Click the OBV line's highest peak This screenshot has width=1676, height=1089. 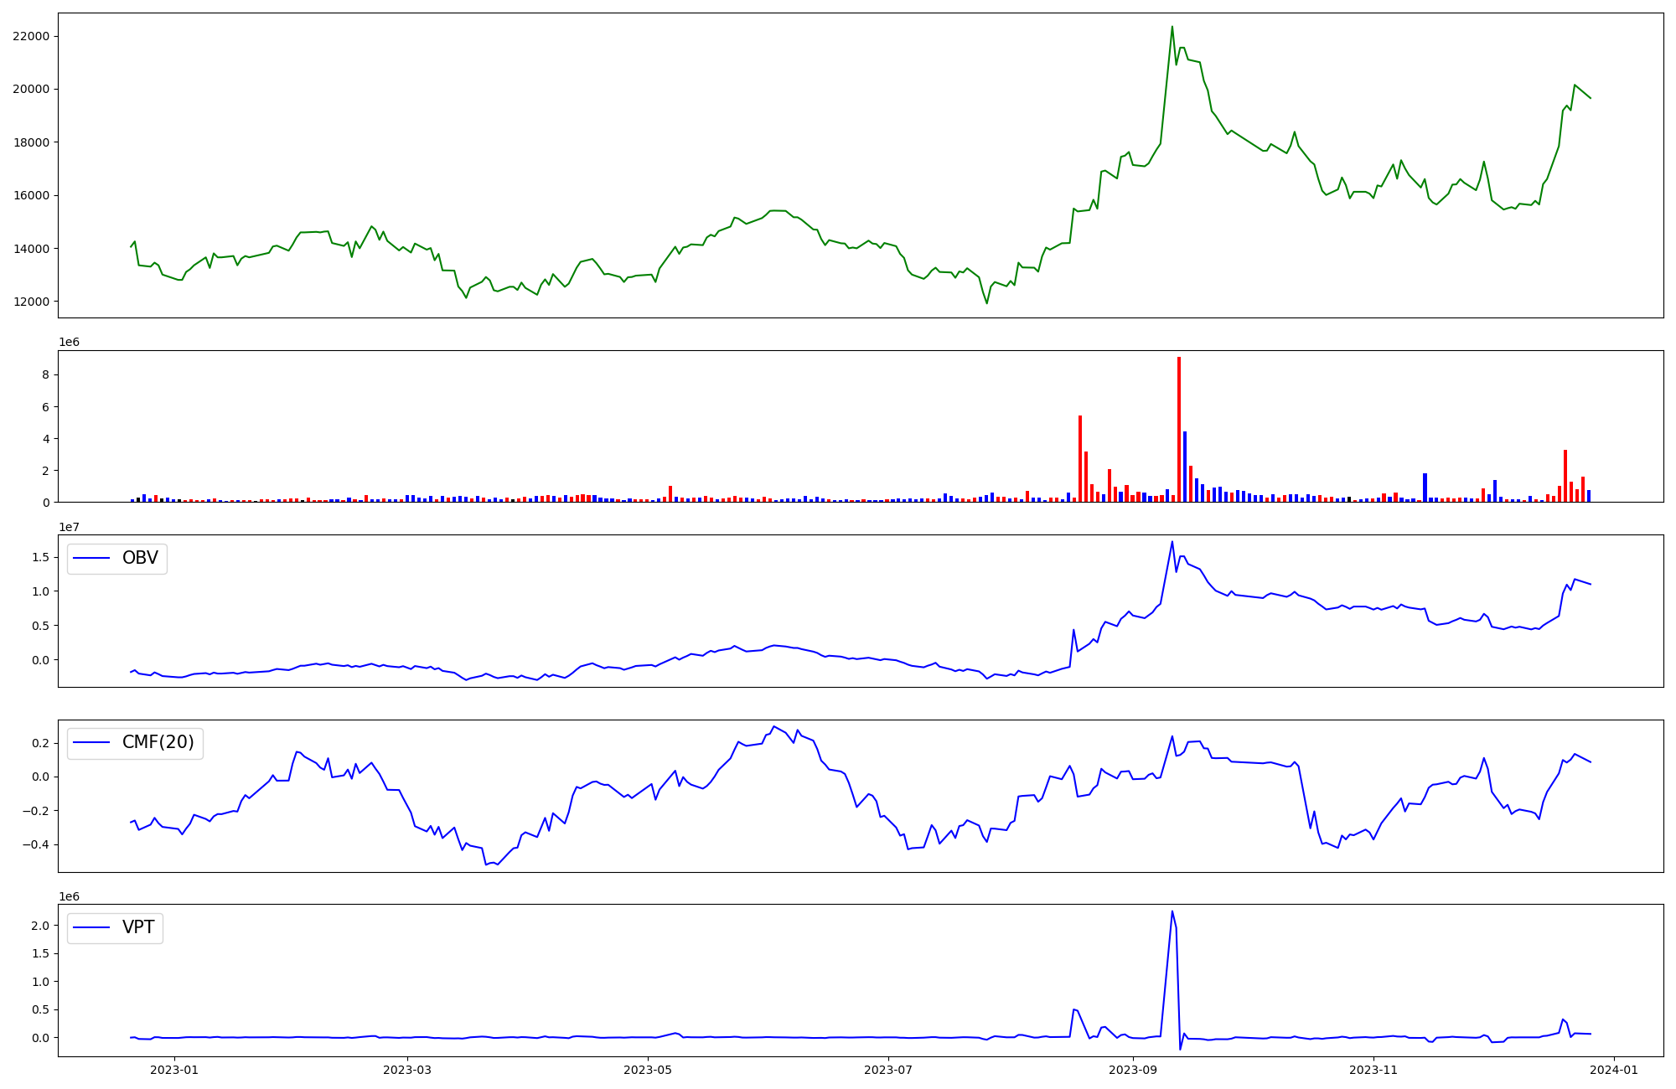click(1172, 542)
